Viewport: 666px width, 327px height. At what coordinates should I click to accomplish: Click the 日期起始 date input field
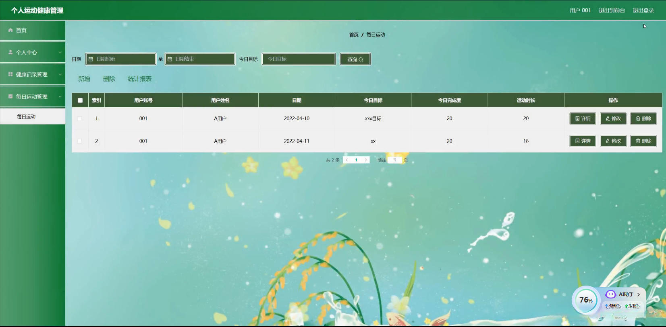121,59
